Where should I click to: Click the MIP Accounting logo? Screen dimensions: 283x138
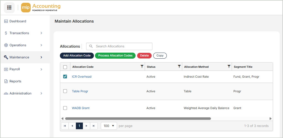click(41, 7)
